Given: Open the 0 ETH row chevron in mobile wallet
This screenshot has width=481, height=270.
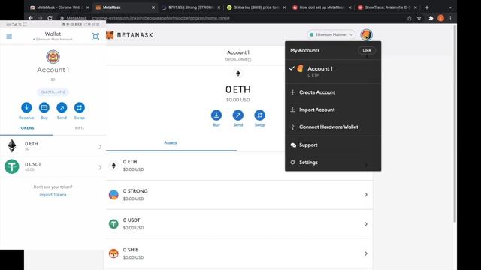Looking at the screenshot, I should tap(100, 147).
